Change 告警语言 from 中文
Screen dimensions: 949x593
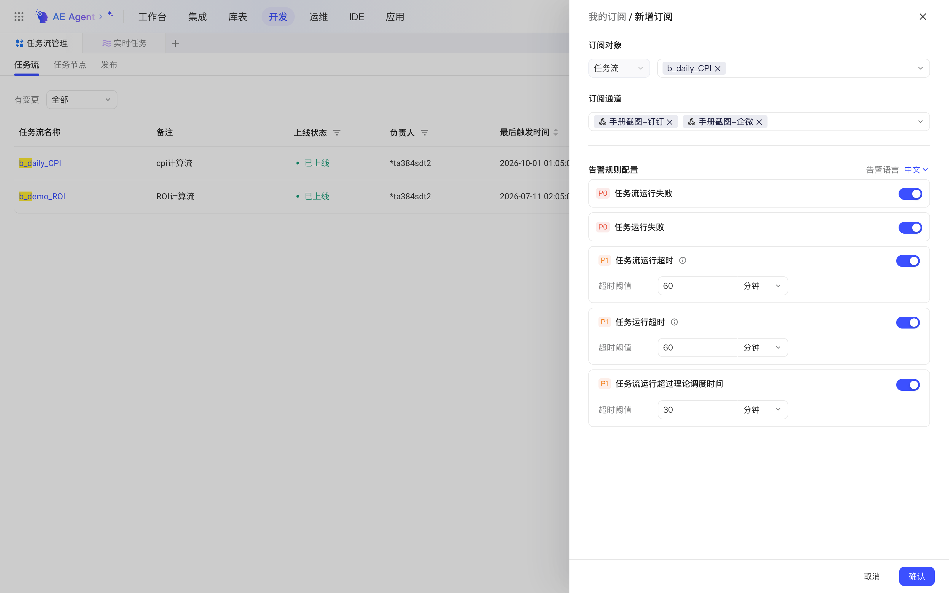click(x=916, y=169)
